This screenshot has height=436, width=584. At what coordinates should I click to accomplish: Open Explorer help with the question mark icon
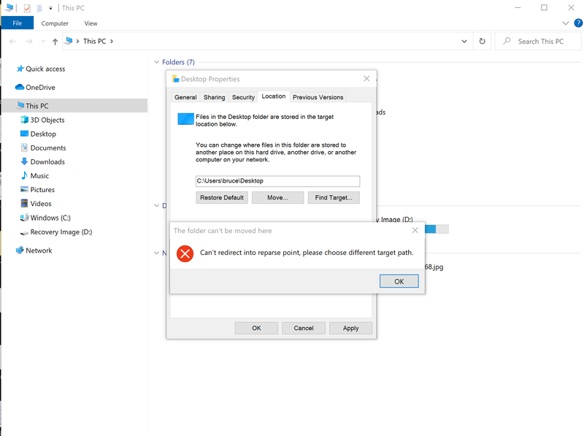[577, 23]
